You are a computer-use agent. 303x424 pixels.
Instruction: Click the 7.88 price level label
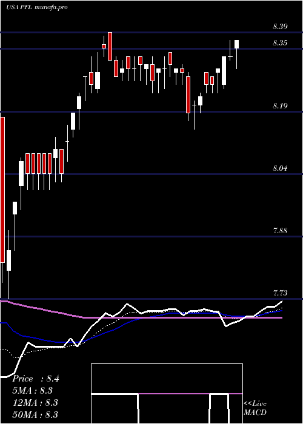click(280, 231)
